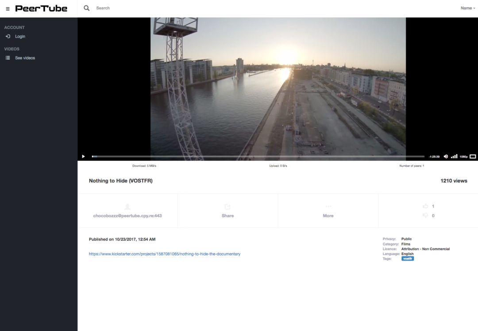
Task: Click the PeerTube logo
Action: [41, 8]
